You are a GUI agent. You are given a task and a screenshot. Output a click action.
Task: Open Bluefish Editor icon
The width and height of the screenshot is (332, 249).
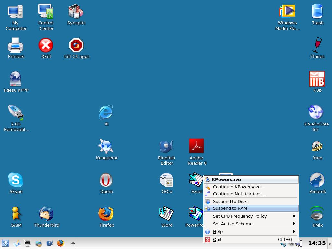[166, 146]
